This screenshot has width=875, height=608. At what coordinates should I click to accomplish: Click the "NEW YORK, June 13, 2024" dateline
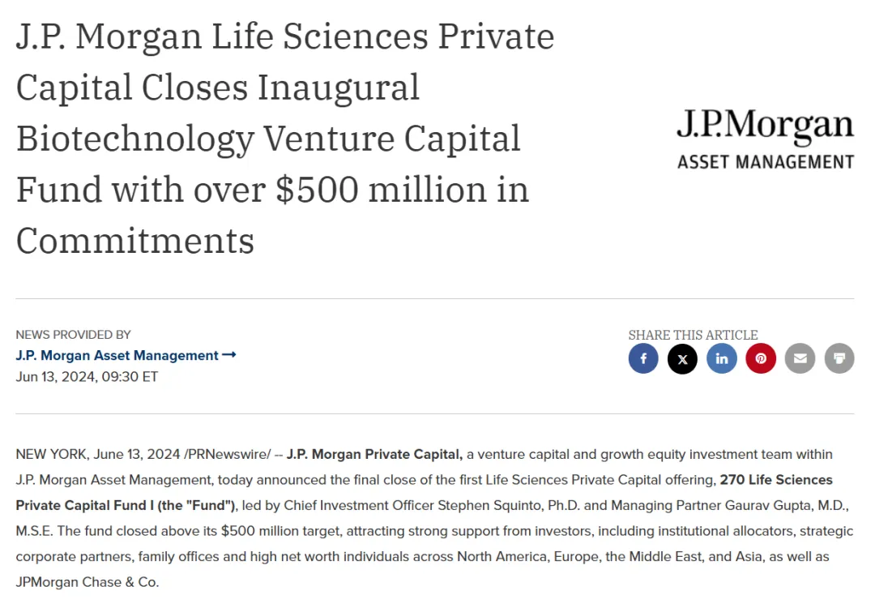[x=97, y=454]
